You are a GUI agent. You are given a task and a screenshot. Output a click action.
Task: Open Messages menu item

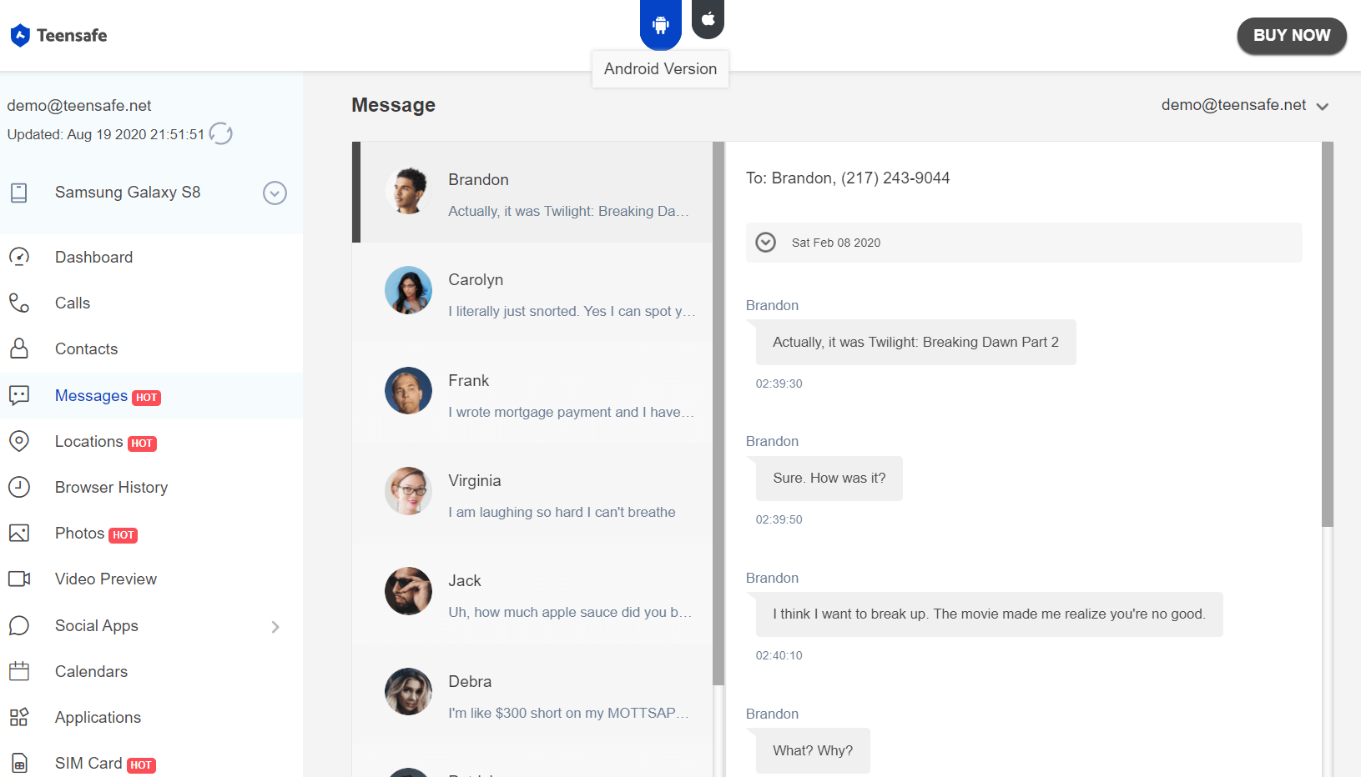[x=91, y=395]
